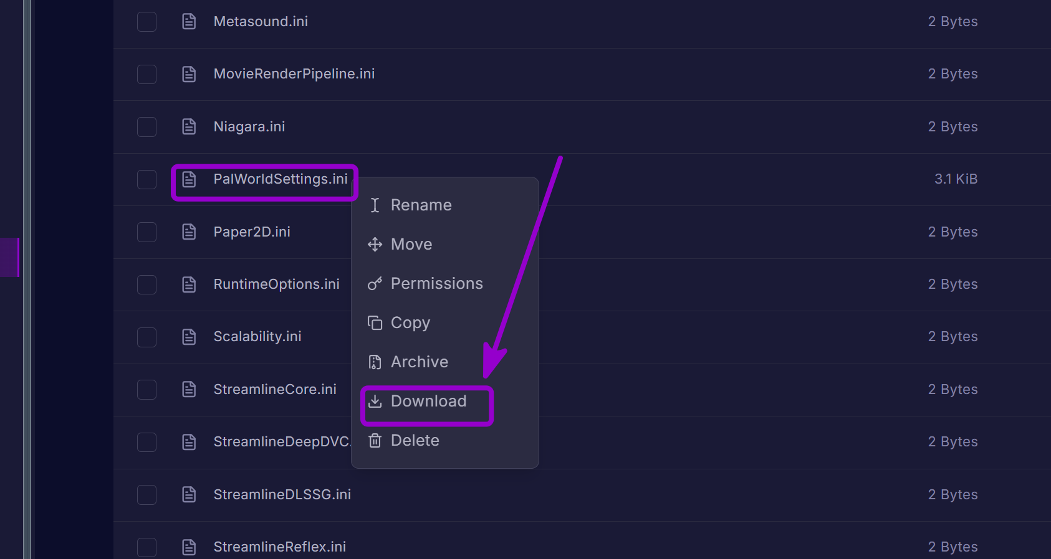Screen dimensions: 1051x559
Task: Click the Scalability.ini file icon
Action: pos(189,337)
